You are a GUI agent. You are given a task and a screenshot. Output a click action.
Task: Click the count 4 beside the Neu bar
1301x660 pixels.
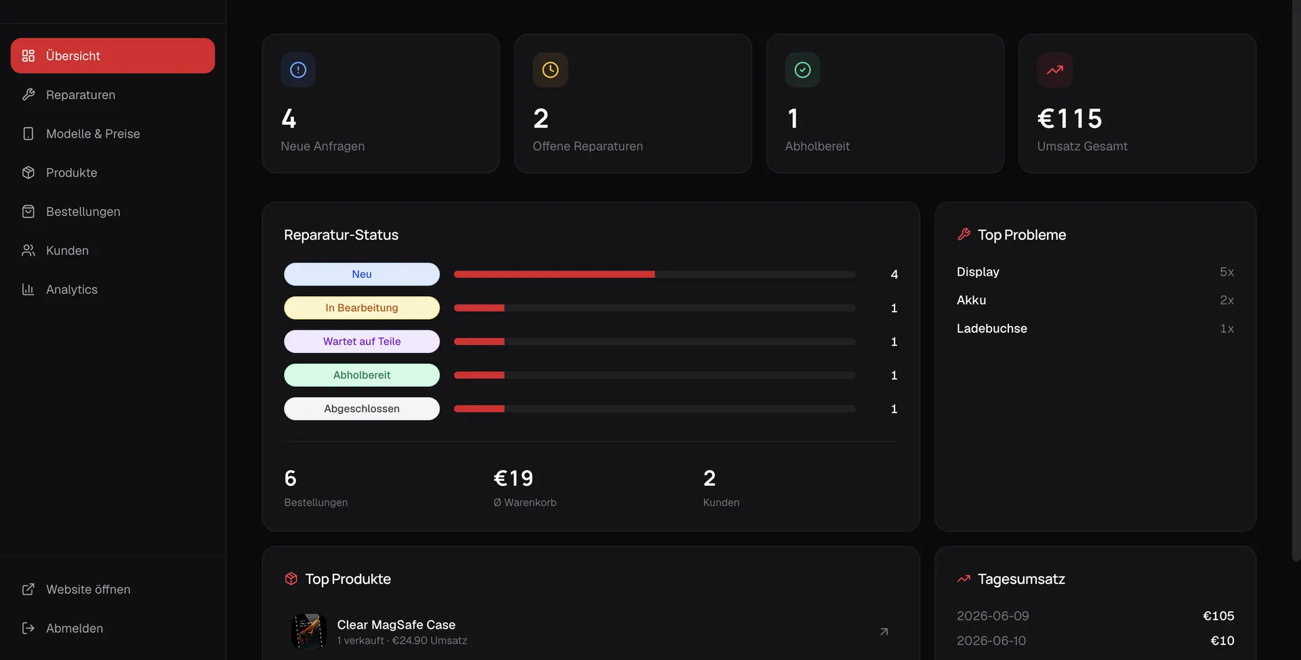[894, 274]
